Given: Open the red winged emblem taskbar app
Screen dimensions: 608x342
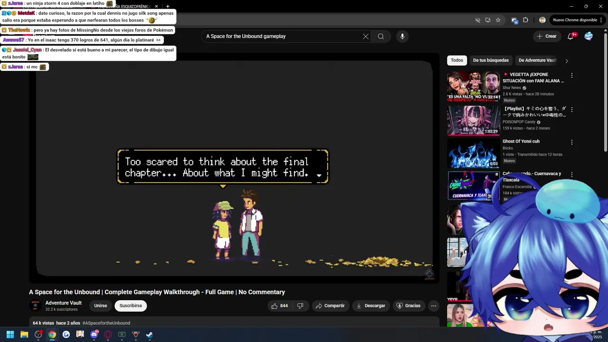Looking at the screenshot, I should (136, 334).
